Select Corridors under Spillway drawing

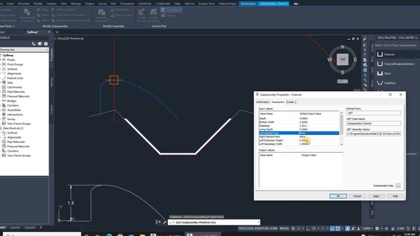13,106
